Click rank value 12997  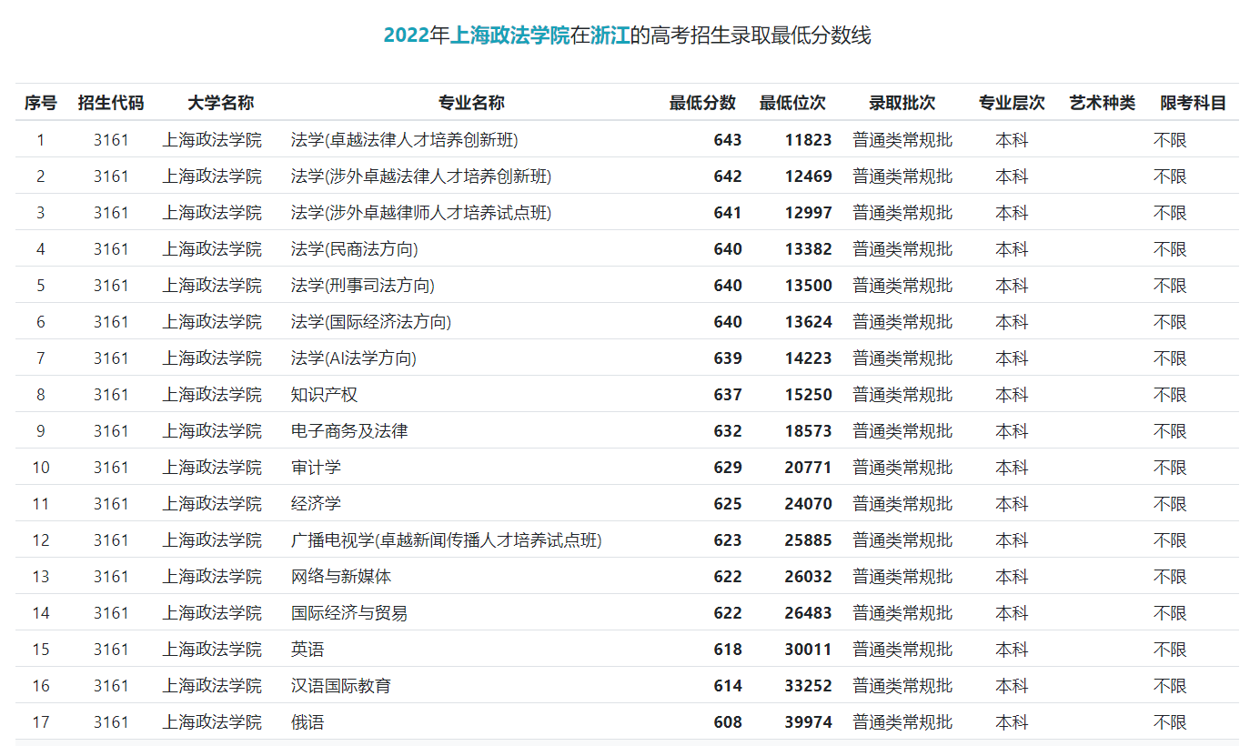click(809, 213)
